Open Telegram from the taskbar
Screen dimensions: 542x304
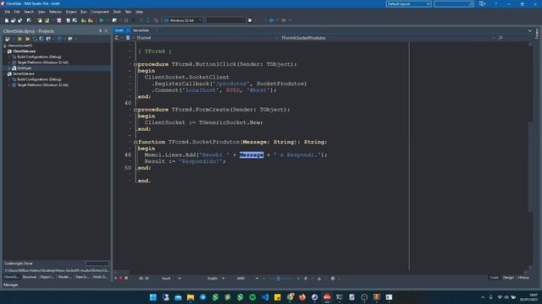tap(203, 297)
